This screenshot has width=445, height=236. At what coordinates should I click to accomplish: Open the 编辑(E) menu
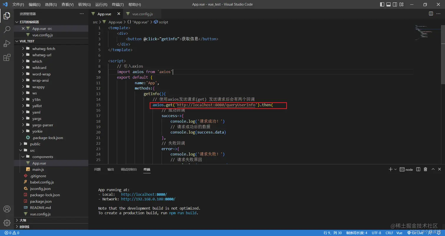pos(35,4)
